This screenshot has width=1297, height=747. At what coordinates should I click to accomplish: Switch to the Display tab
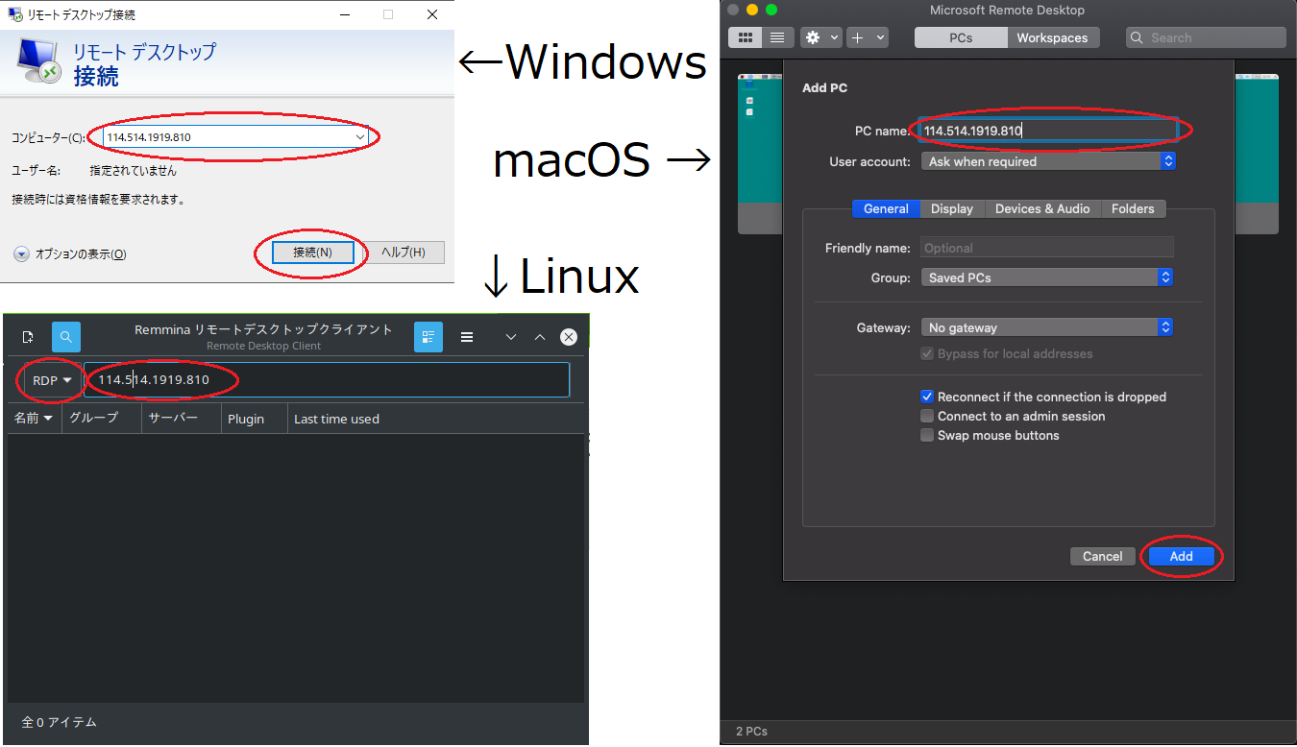pyautogui.click(x=952, y=208)
